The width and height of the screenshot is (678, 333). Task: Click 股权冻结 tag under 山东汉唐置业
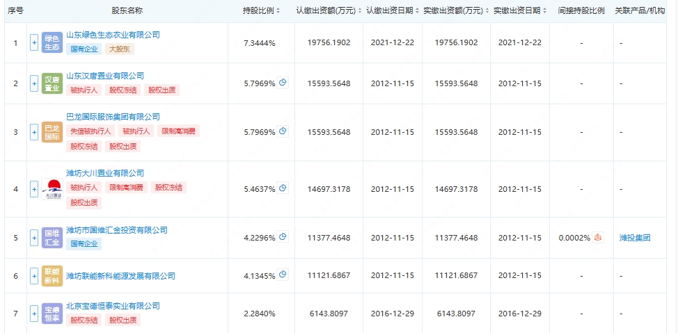(123, 90)
